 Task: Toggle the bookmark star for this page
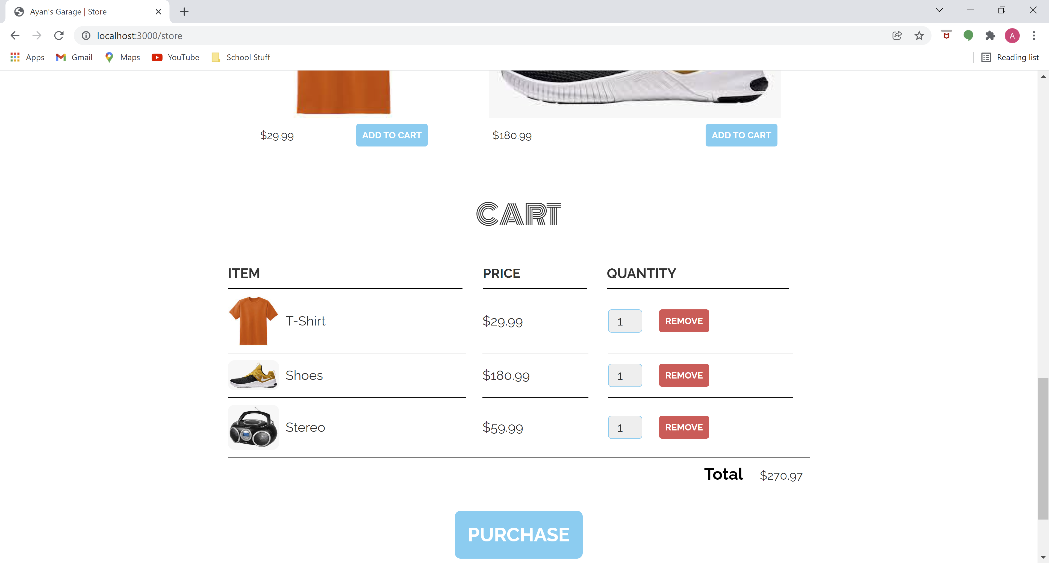coord(919,36)
